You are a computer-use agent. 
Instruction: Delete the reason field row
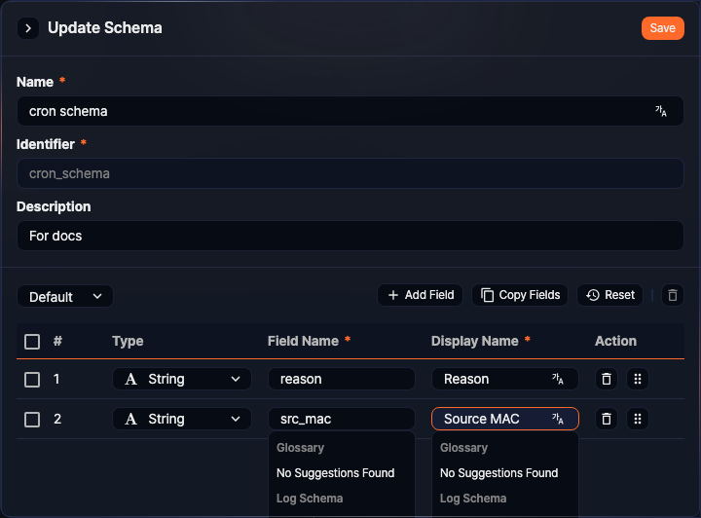[x=607, y=379]
